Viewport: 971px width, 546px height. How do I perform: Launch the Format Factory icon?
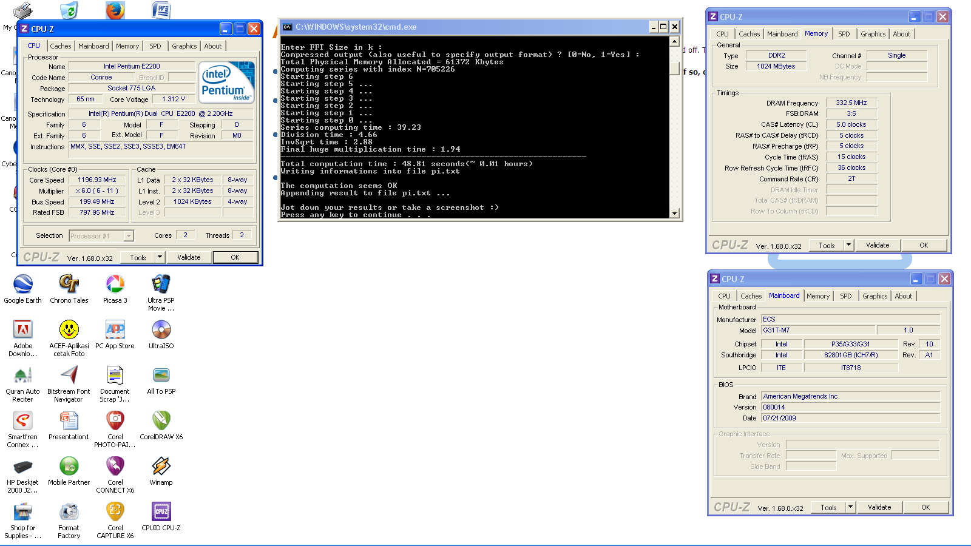click(69, 511)
